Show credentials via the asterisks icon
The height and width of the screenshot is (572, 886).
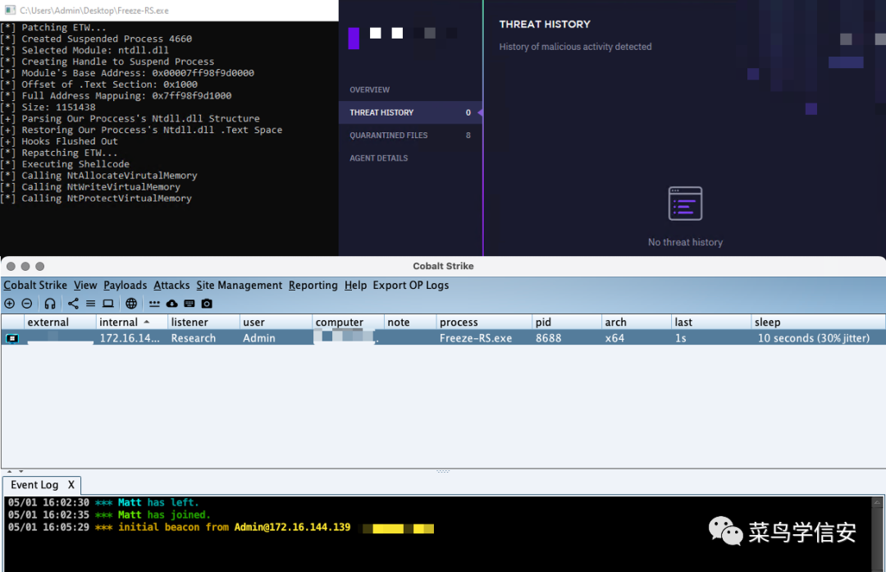[x=154, y=304]
